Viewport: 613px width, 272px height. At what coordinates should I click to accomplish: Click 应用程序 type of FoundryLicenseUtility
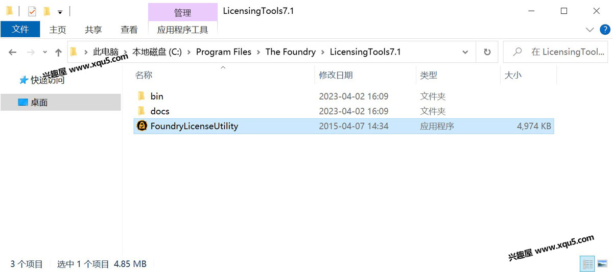pos(437,126)
